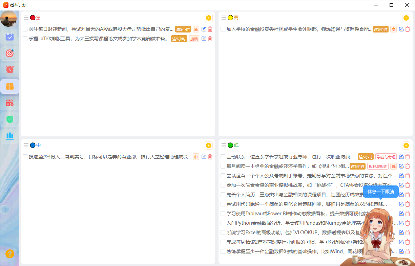Add a task to the 高 quadrant

click(x=406, y=18)
